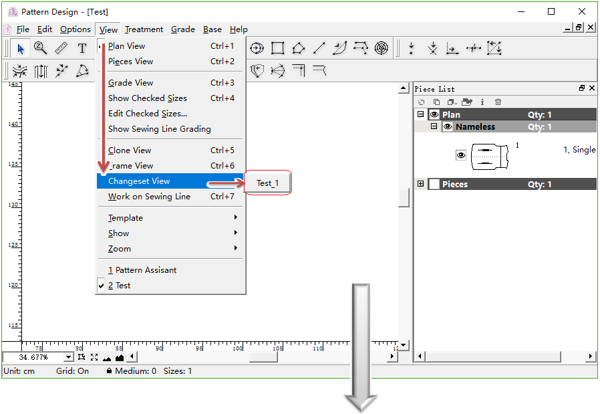Viewport: 600px width, 414px height.
Task: Open the Treatment menu
Action: (x=144, y=29)
